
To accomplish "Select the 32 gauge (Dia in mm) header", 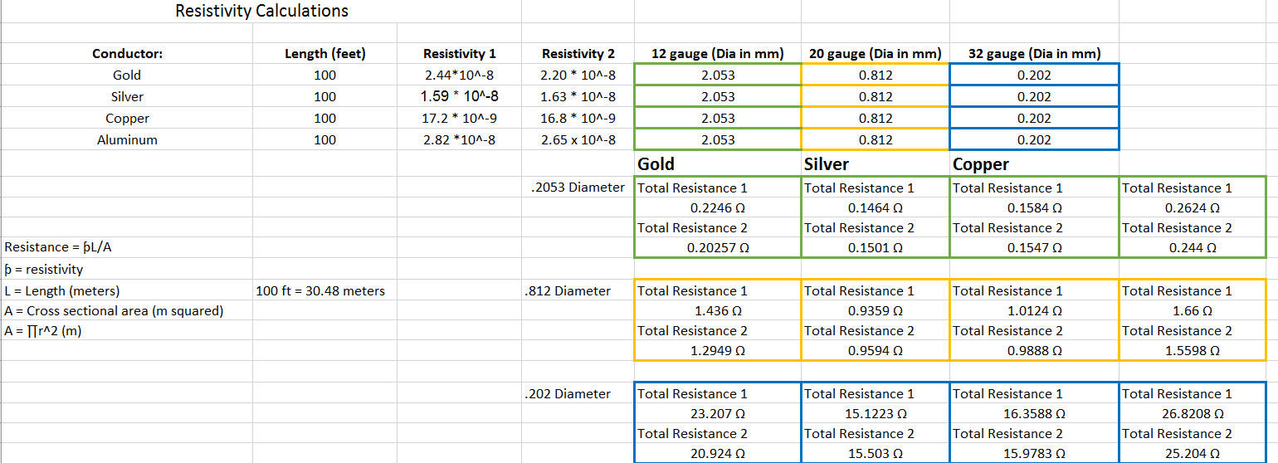I will 1034,54.
